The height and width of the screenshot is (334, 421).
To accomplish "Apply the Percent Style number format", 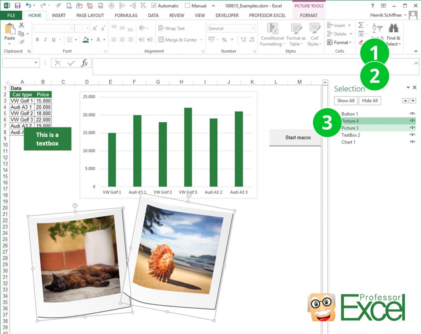I will (224, 40).
